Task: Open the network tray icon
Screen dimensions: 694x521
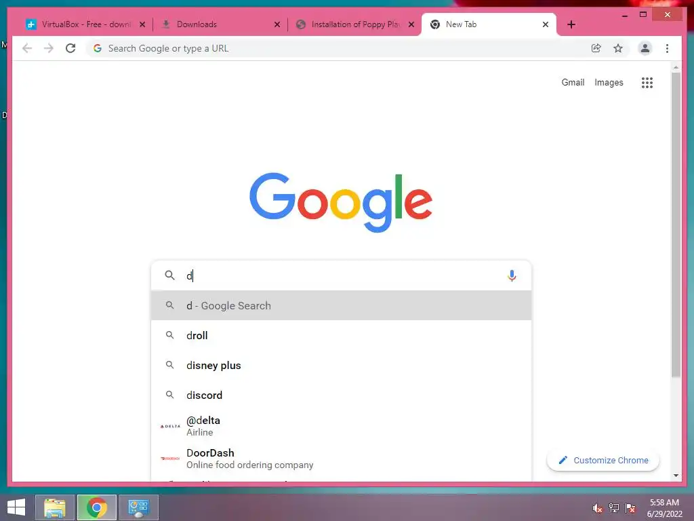Action: click(614, 508)
